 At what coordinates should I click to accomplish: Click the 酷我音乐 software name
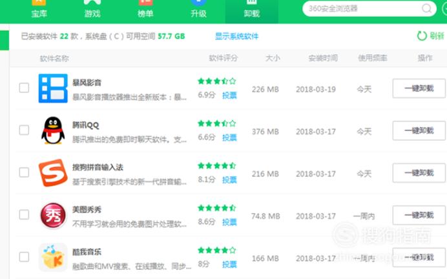point(87,252)
